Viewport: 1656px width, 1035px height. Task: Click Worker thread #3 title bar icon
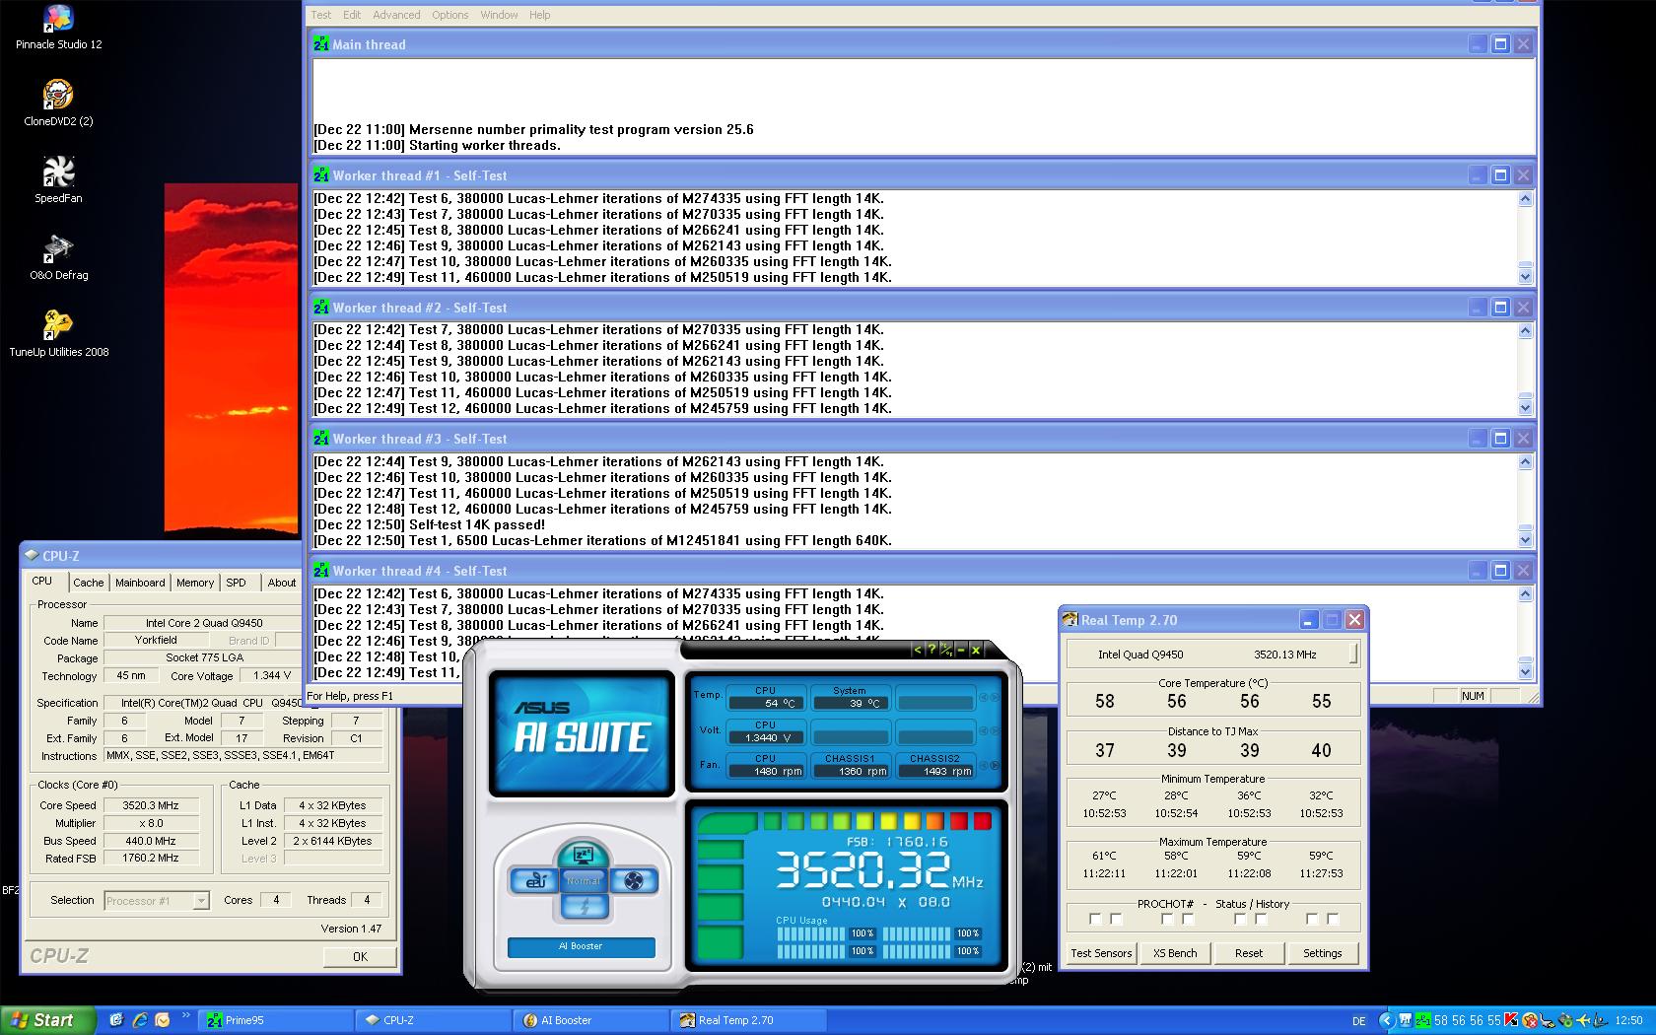coord(321,439)
